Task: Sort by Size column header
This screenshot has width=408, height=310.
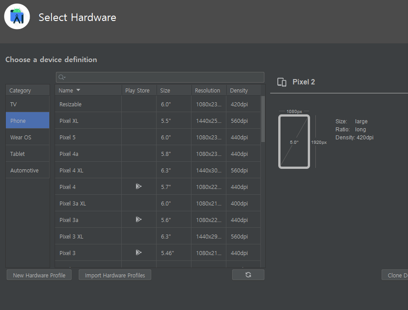Action: coord(174,90)
